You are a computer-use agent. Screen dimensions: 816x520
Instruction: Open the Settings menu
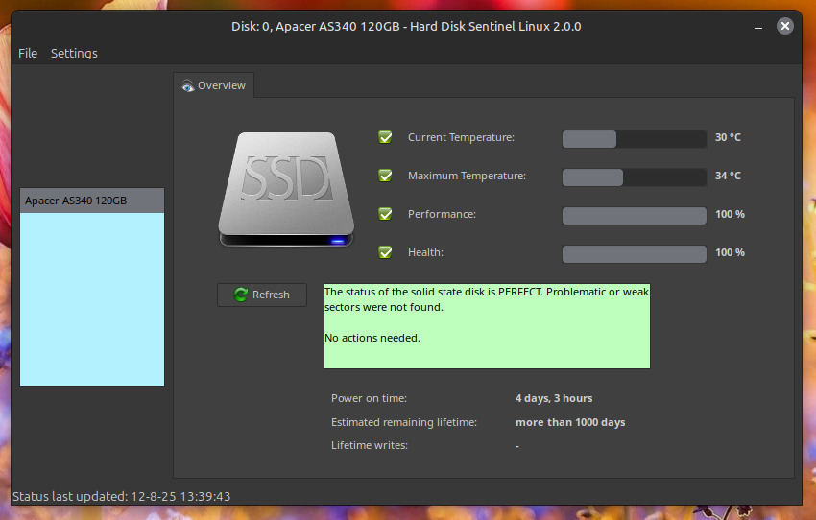point(74,53)
